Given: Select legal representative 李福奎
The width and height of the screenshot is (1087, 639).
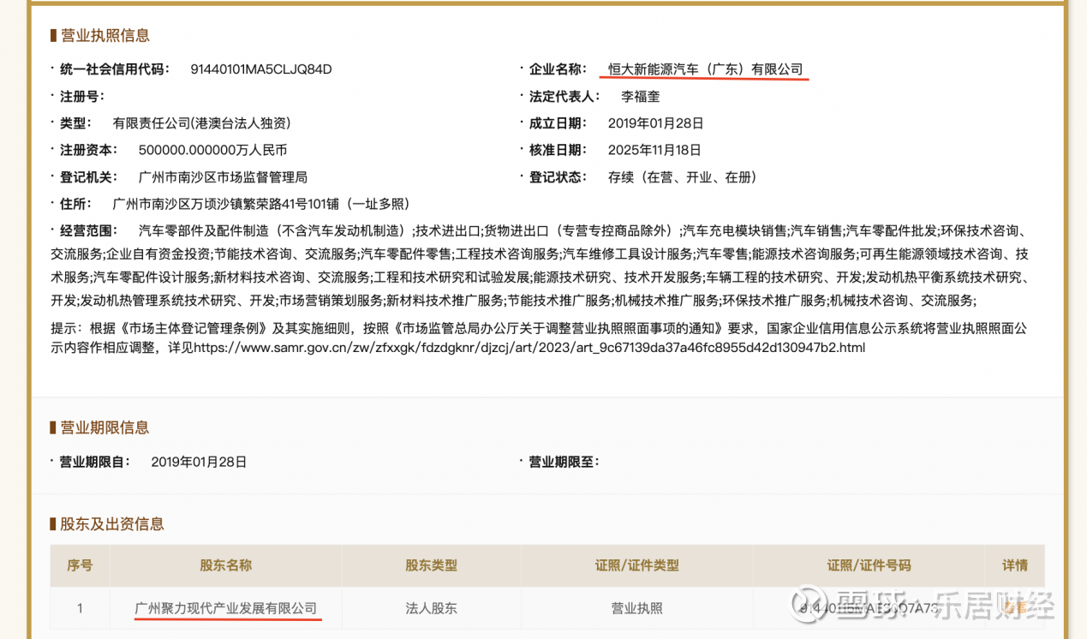Looking at the screenshot, I should coord(640,97).
